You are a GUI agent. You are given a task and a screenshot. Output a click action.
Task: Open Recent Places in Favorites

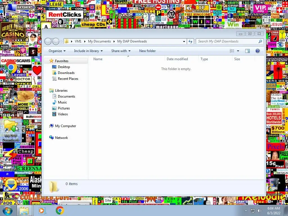click(68, 79)
